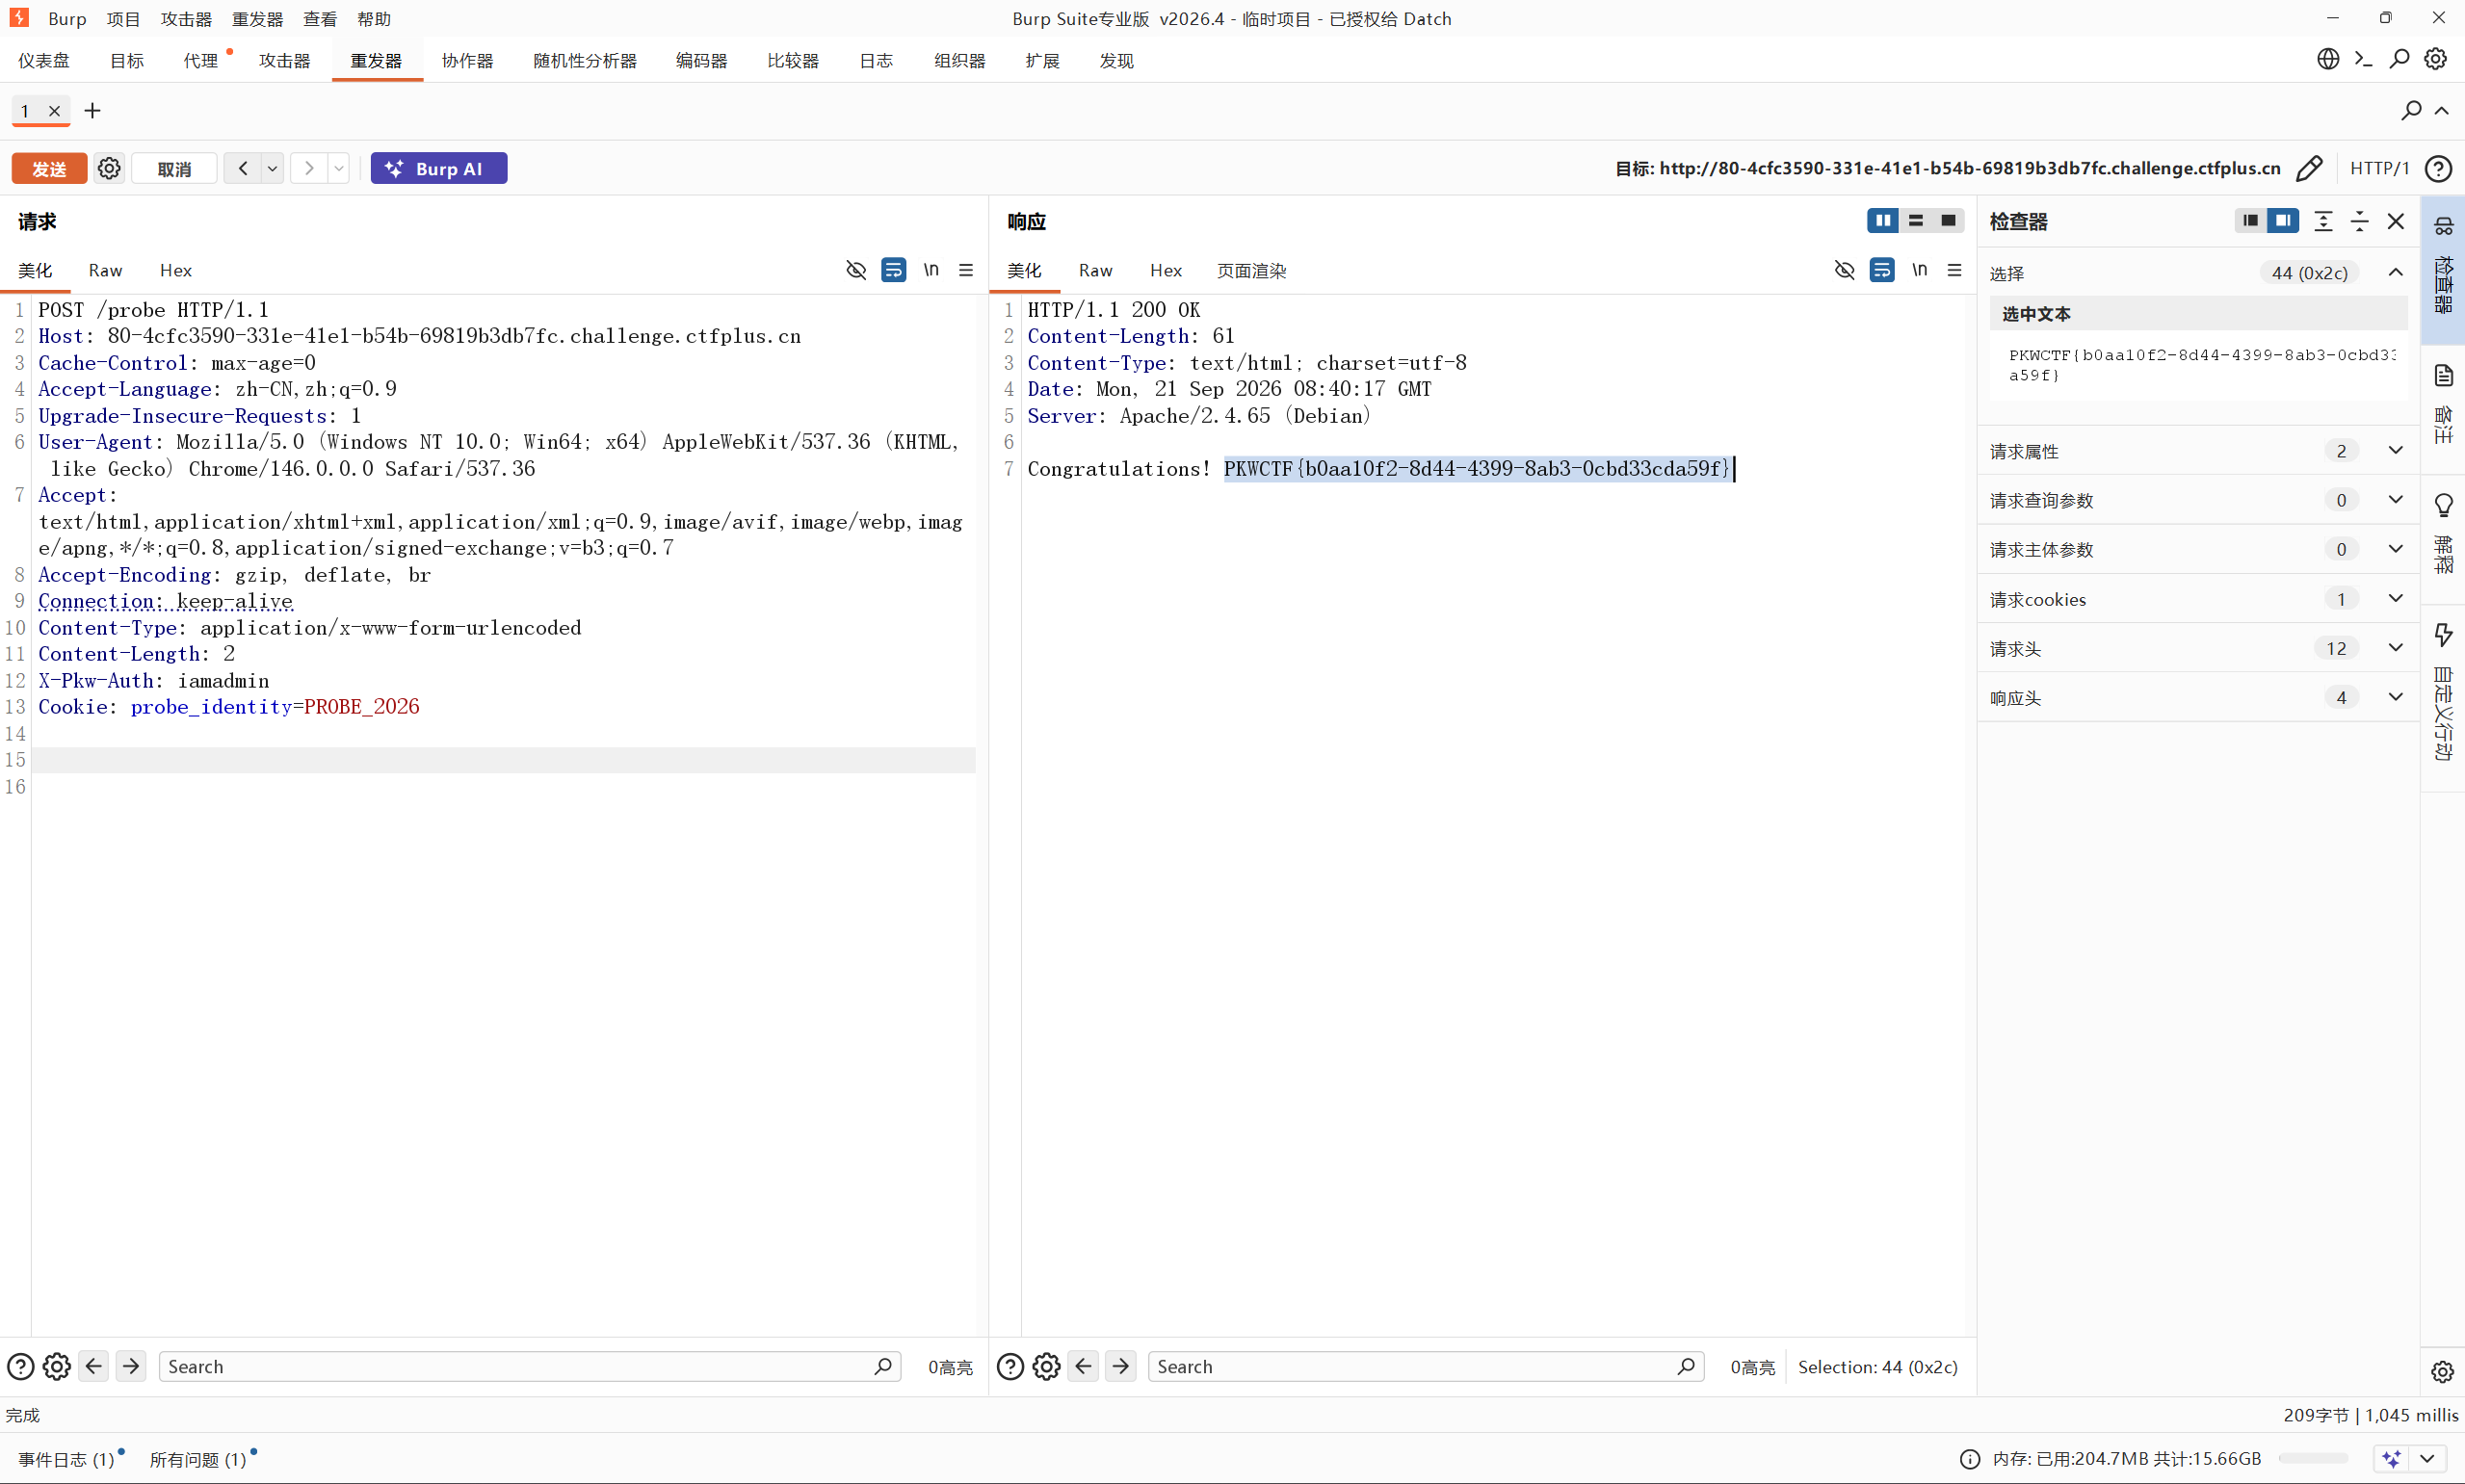Image resolution: width=2465 pixels, height=1484 pixels.
Task: Expand 请求cookies section
Action: tap(2396, 599)
